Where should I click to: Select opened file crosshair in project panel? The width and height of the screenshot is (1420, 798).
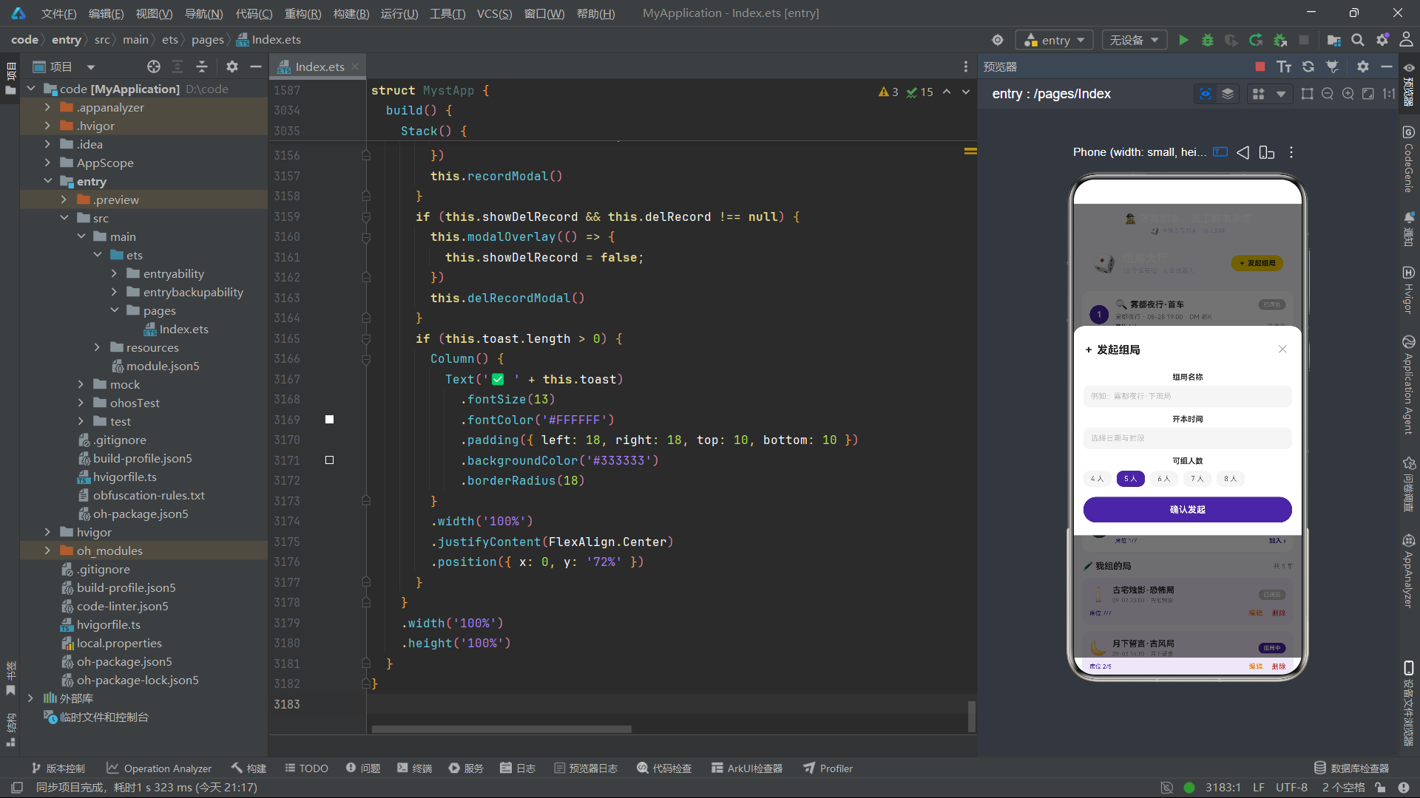coord(154,66)
